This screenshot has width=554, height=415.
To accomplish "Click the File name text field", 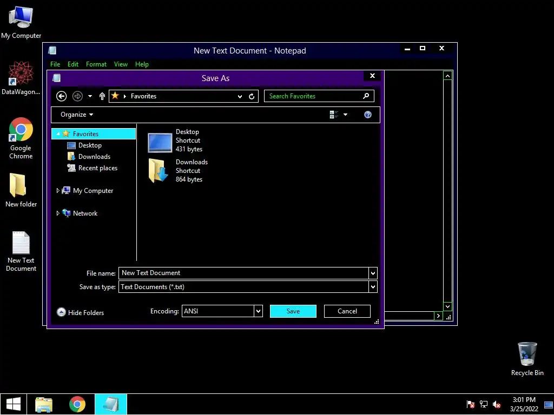I will pyautogui.click(x=244, y=273).
